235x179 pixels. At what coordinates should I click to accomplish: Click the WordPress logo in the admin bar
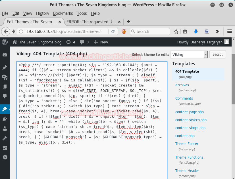[5, 42]
